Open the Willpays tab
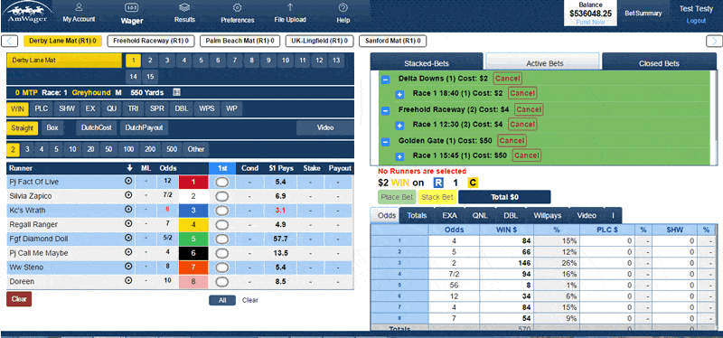This screenshot has height=338, width=723. click(547, 215)
